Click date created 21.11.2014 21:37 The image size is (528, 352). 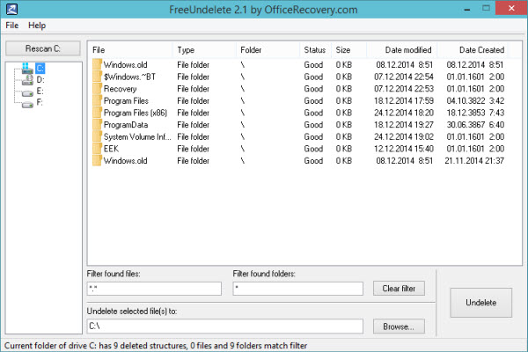474,161
